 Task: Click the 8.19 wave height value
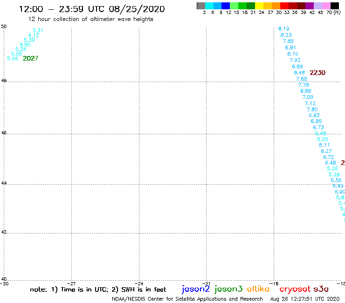click(x=284, y=28)
